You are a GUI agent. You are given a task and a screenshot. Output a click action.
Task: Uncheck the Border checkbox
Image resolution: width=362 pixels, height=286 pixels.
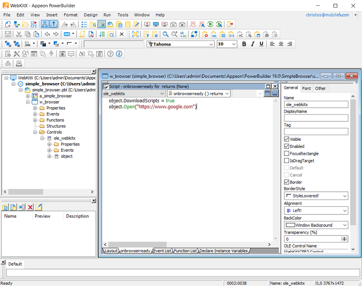[286, 182]
